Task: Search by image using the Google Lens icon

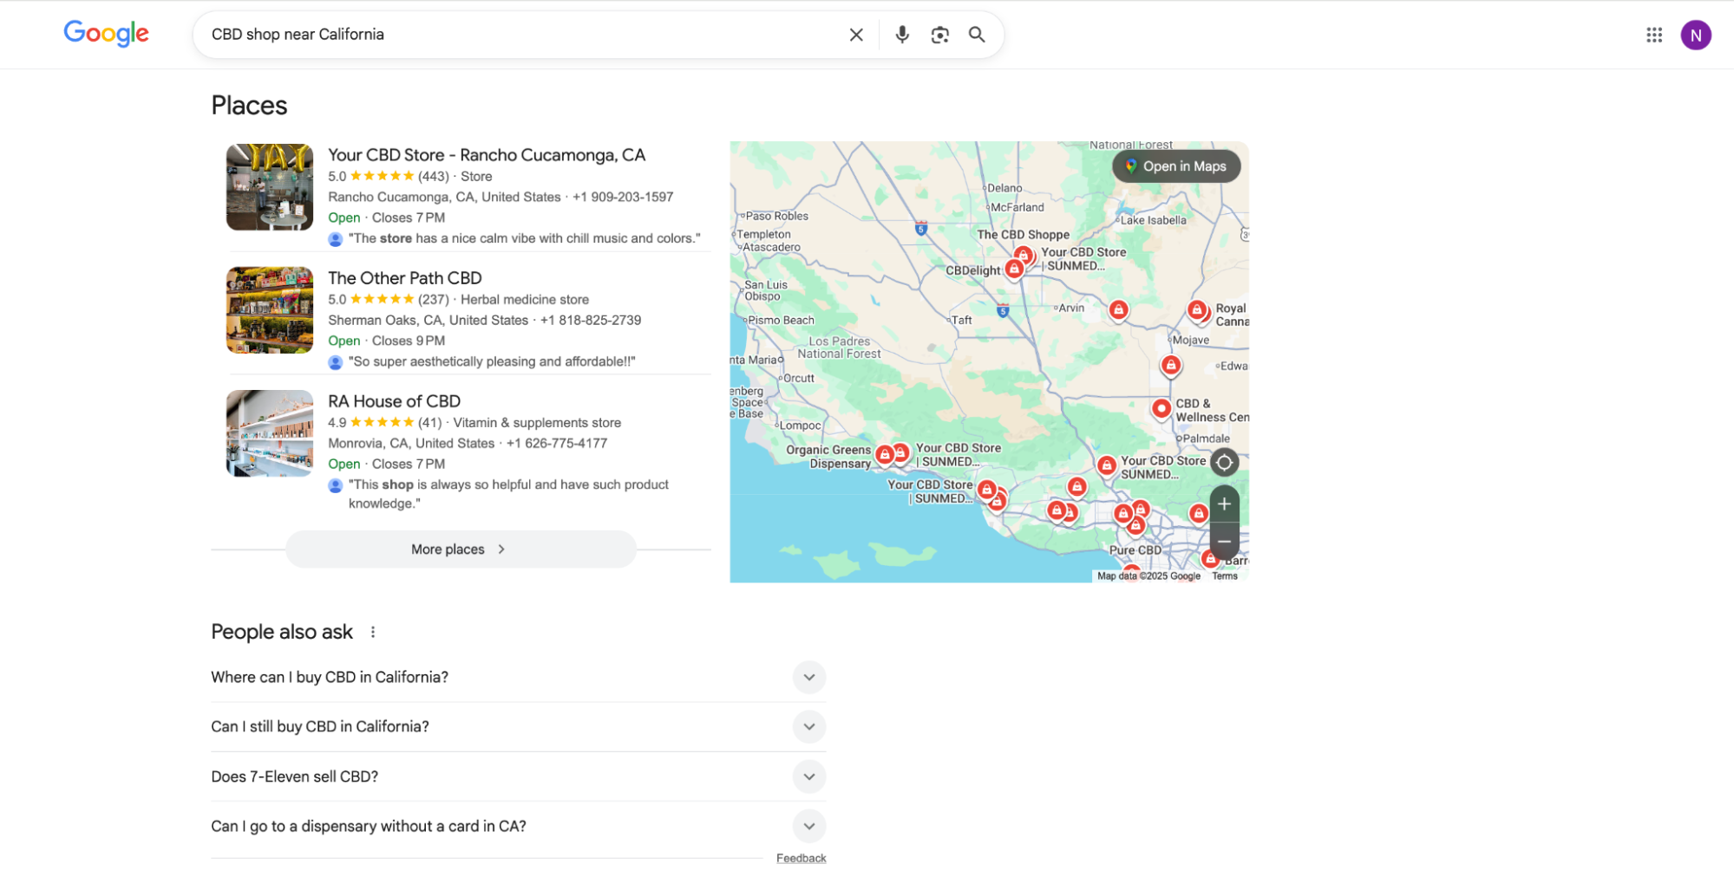Action: [939, 34]
